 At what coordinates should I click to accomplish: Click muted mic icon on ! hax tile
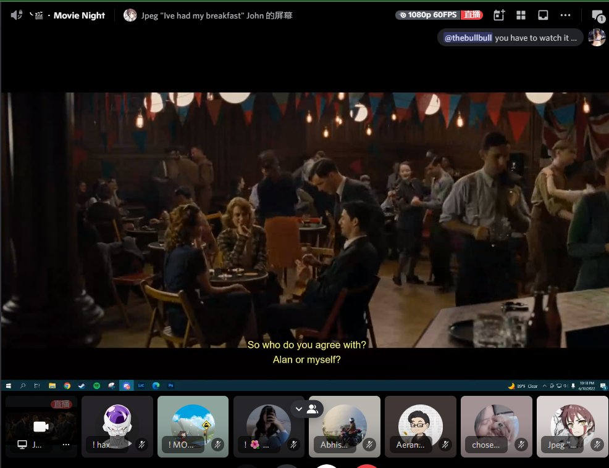click(x=142, y=445)
